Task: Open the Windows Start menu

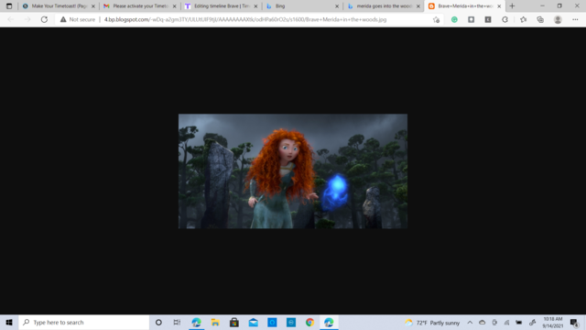Action: point(9,322)
